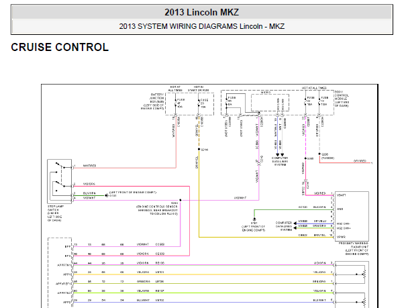404x308 pixels.
Task: Select the BPP pin label
Action: coord(68,247)
